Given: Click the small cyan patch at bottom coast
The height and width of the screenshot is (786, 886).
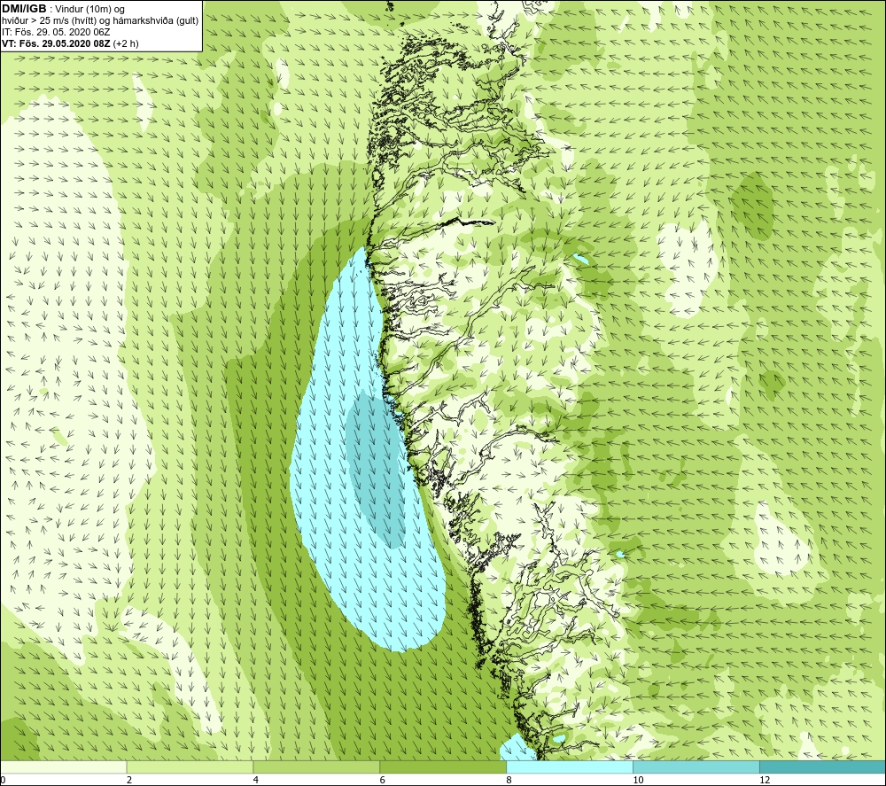Looking at the screenshot, I should coord(517,747).
